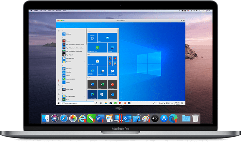Open Apple TV from the Dock
This screenshot has height=142, width=241.
[x=155, y=118]
